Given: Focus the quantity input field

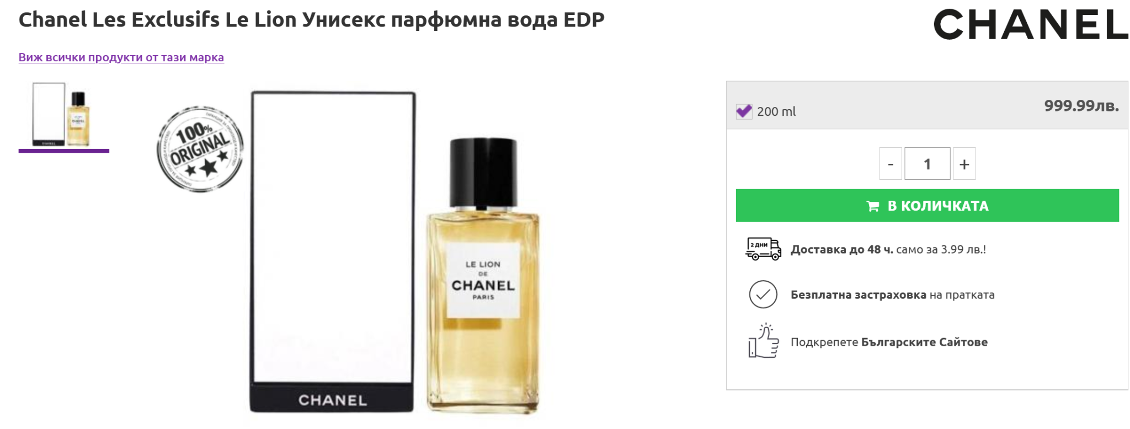Looking at the screenshot, I should (927, 164).
